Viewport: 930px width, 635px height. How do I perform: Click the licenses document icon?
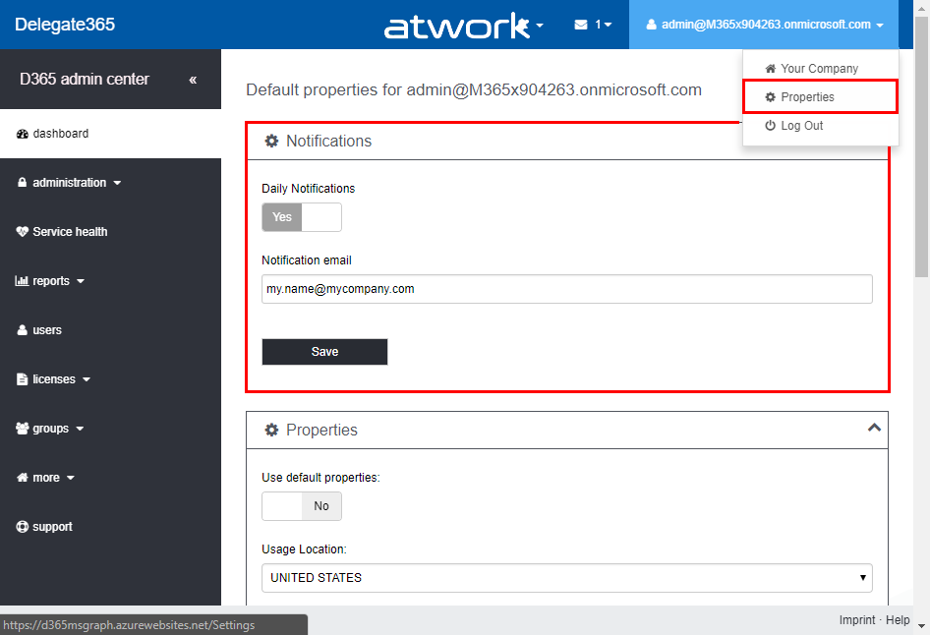coord(22,378)
